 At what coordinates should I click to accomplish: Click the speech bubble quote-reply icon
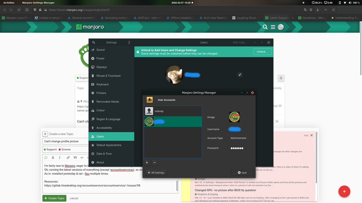(x=46, y=158)
